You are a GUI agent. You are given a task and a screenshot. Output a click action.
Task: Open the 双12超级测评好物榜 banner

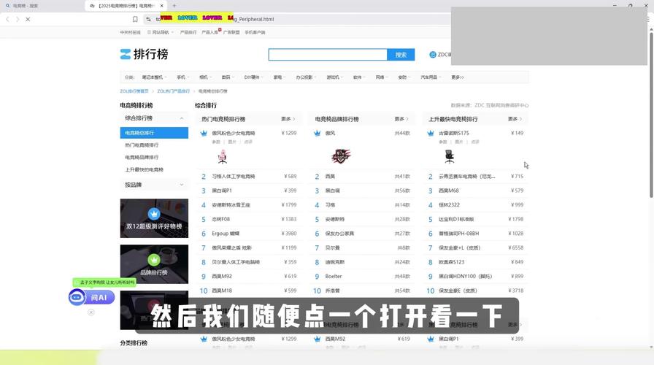coord(154,218)
